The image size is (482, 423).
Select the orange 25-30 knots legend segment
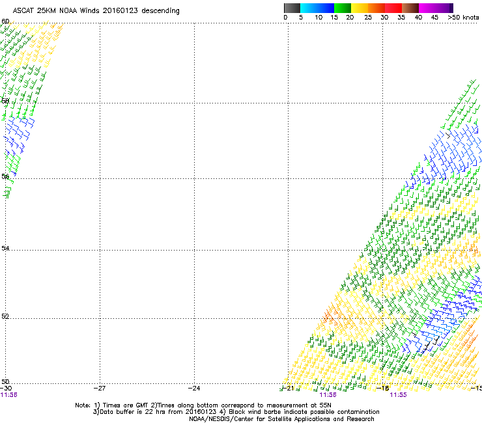click(376, 8)
